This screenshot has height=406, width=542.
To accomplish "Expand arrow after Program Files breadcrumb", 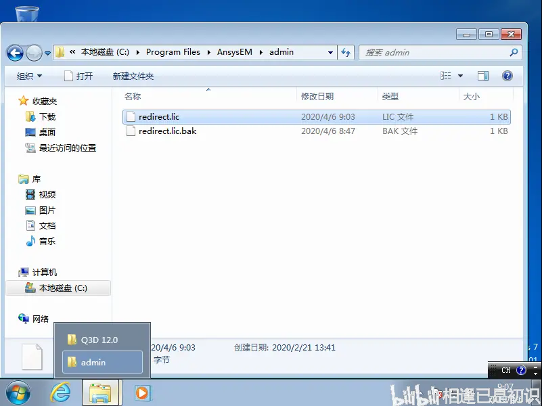I will [x=209, y=53].
